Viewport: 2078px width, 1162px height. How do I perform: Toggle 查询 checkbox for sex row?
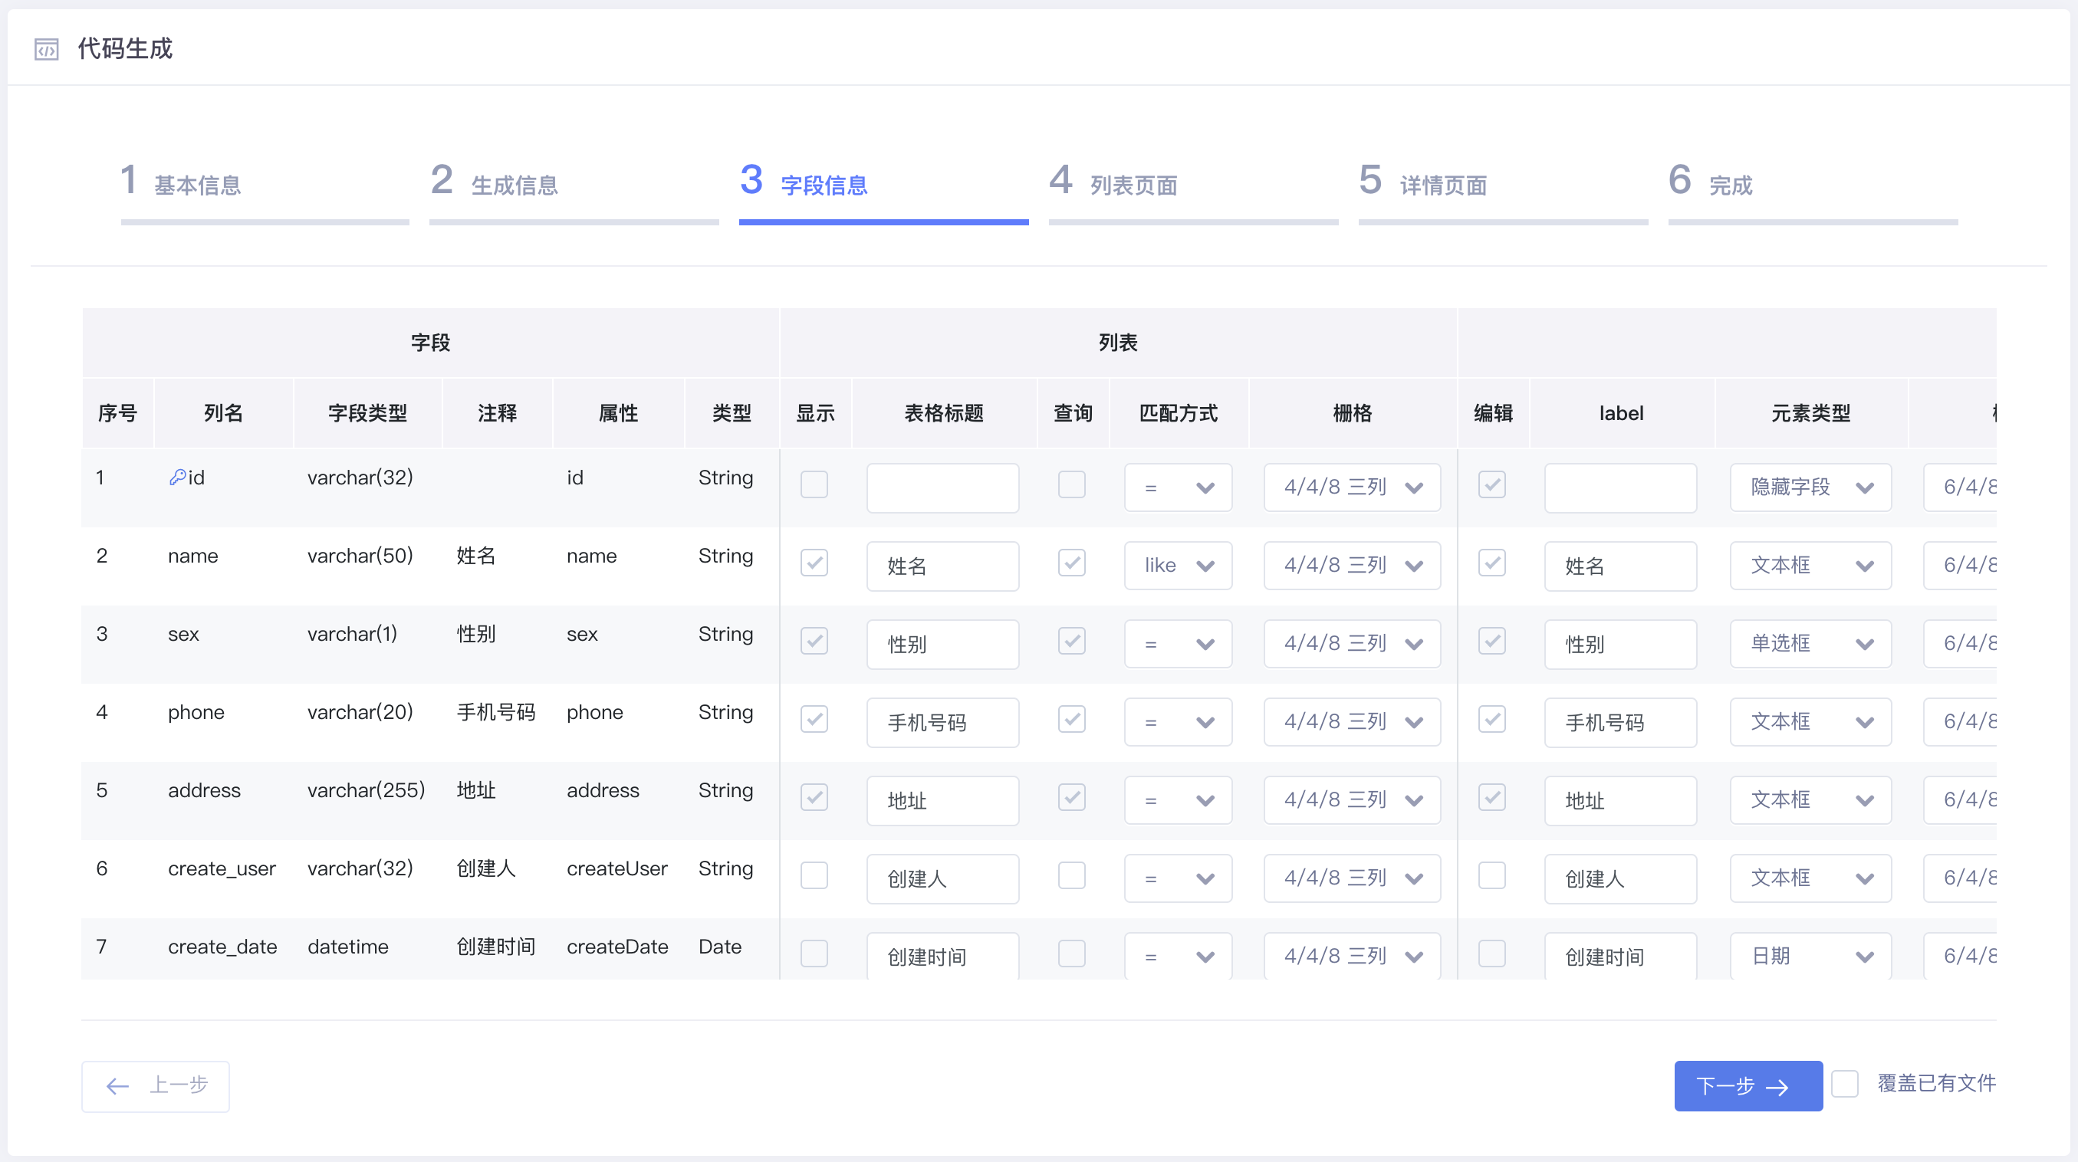(1071, 641)
